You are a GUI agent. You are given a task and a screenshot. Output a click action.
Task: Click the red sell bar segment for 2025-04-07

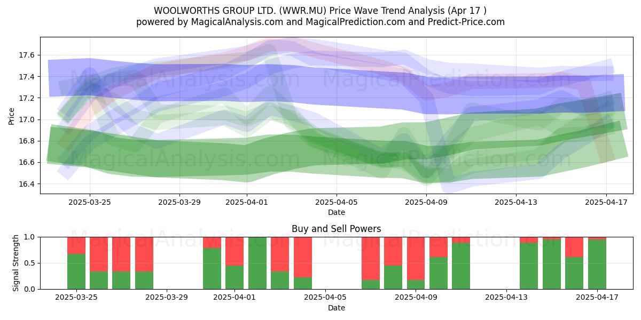click(371, 259)
